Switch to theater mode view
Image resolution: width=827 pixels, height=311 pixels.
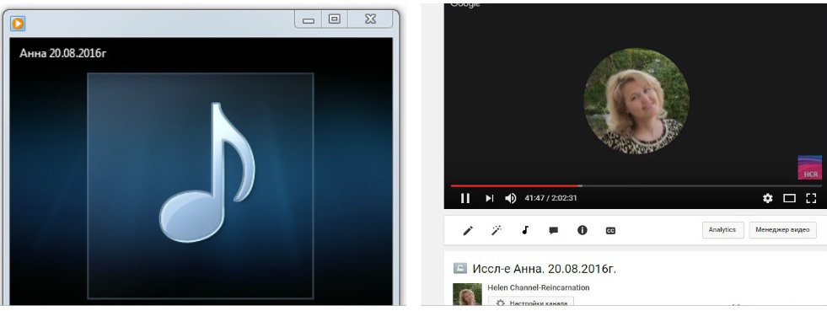click(x=789, y=198)
